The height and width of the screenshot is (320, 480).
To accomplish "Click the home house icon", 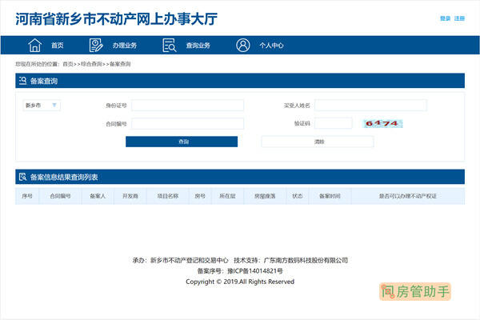I will (x=35, y=46).
